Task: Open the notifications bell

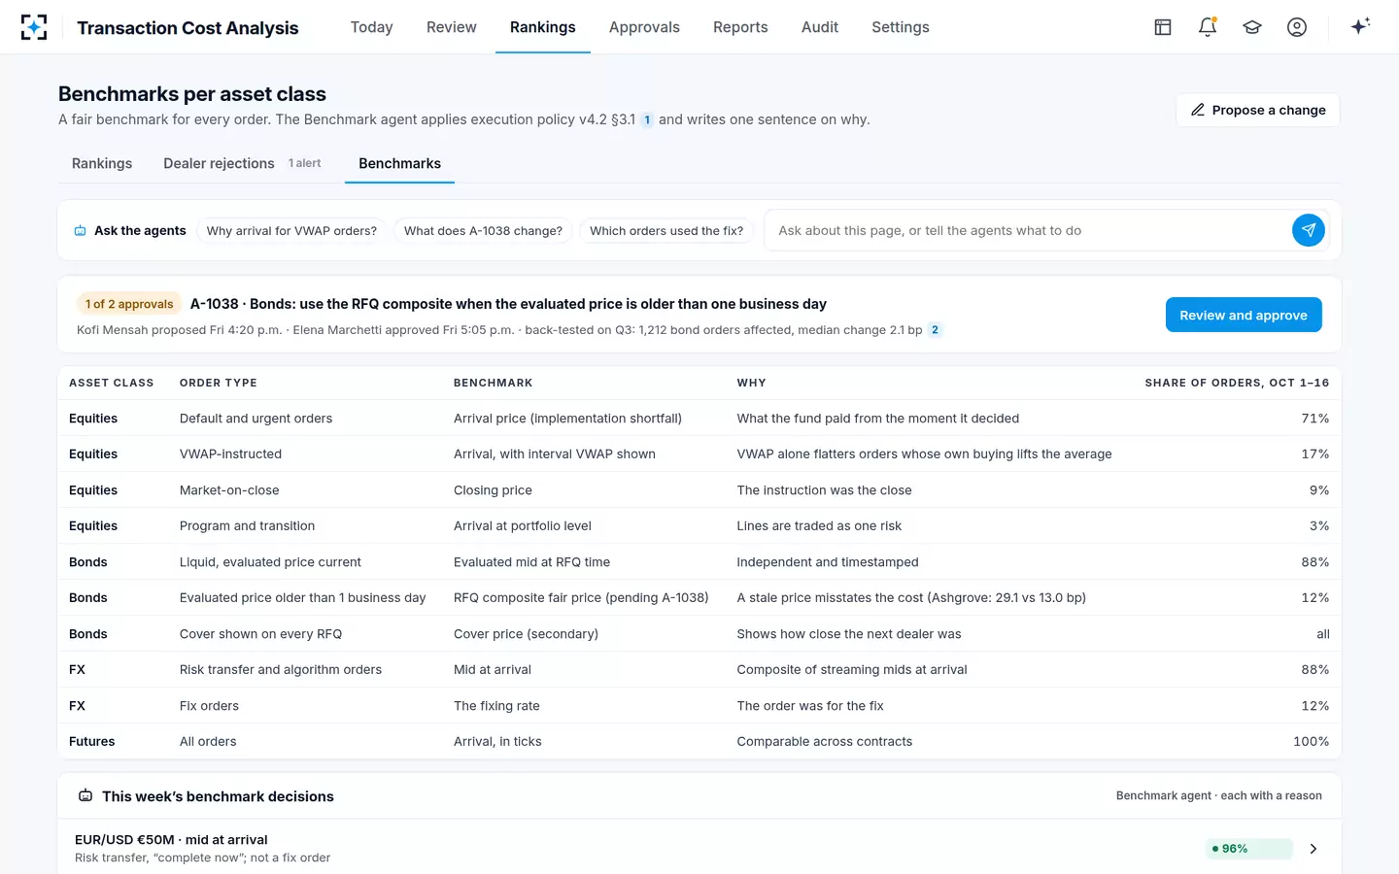Action: 1208,27
